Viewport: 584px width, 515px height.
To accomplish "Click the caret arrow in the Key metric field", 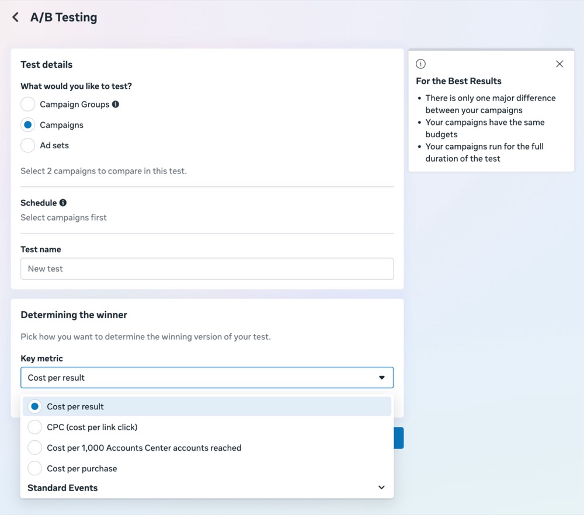I will tap(381, 378).
